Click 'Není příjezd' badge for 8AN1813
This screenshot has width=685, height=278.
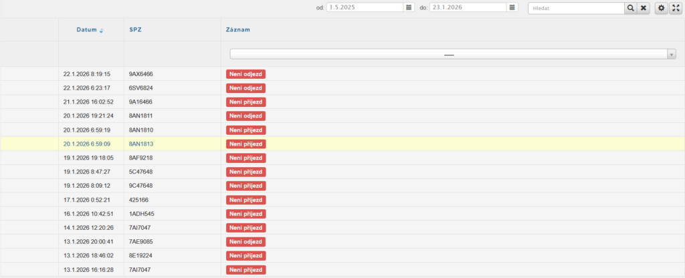coord(246,144)
